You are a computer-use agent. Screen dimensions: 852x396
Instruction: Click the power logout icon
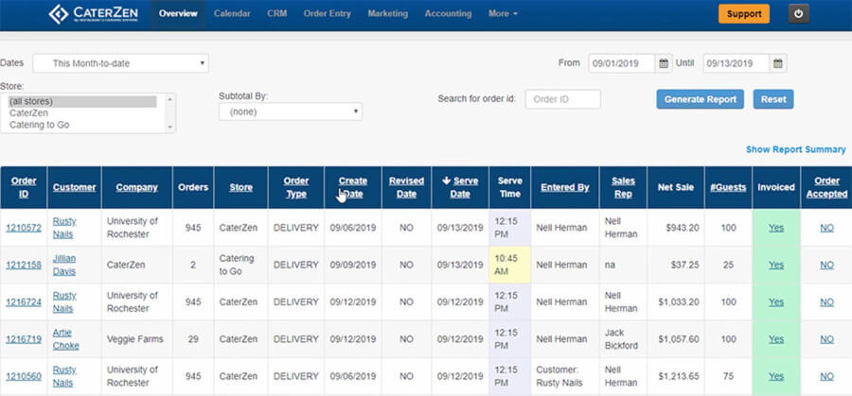799,14
